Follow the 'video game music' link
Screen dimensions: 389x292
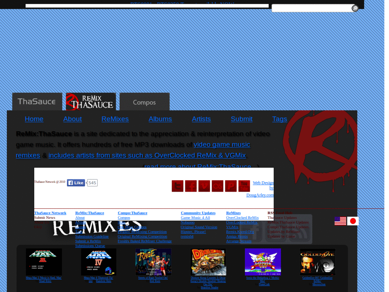(x=222, y=144)
